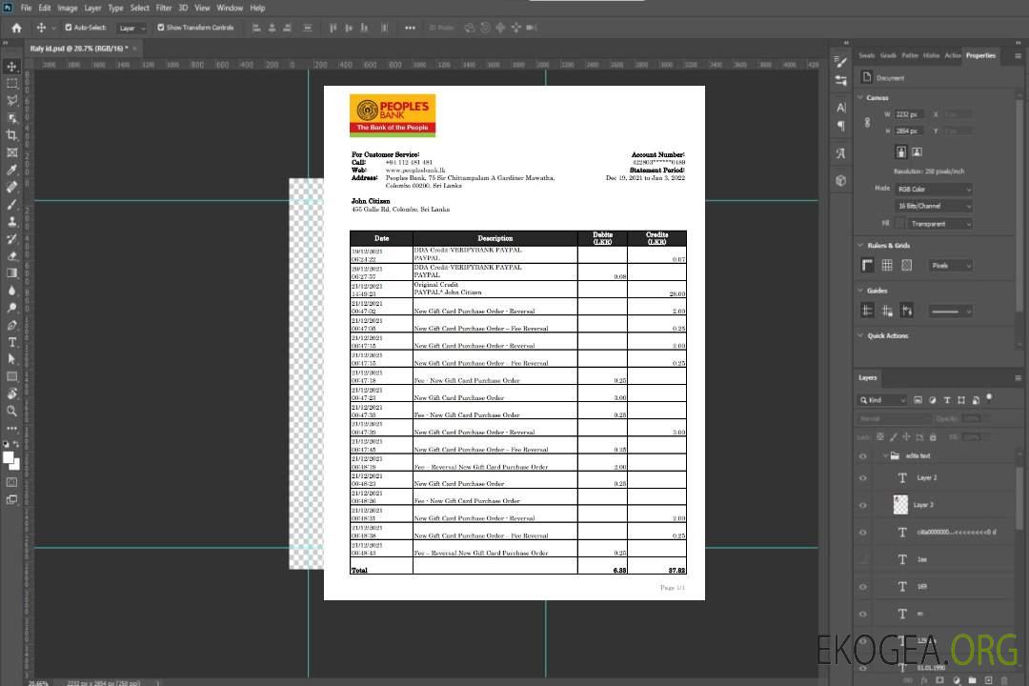Create new group folder icon in Layers
Viewport: 1029px width, 686px height.
(972, 680)
